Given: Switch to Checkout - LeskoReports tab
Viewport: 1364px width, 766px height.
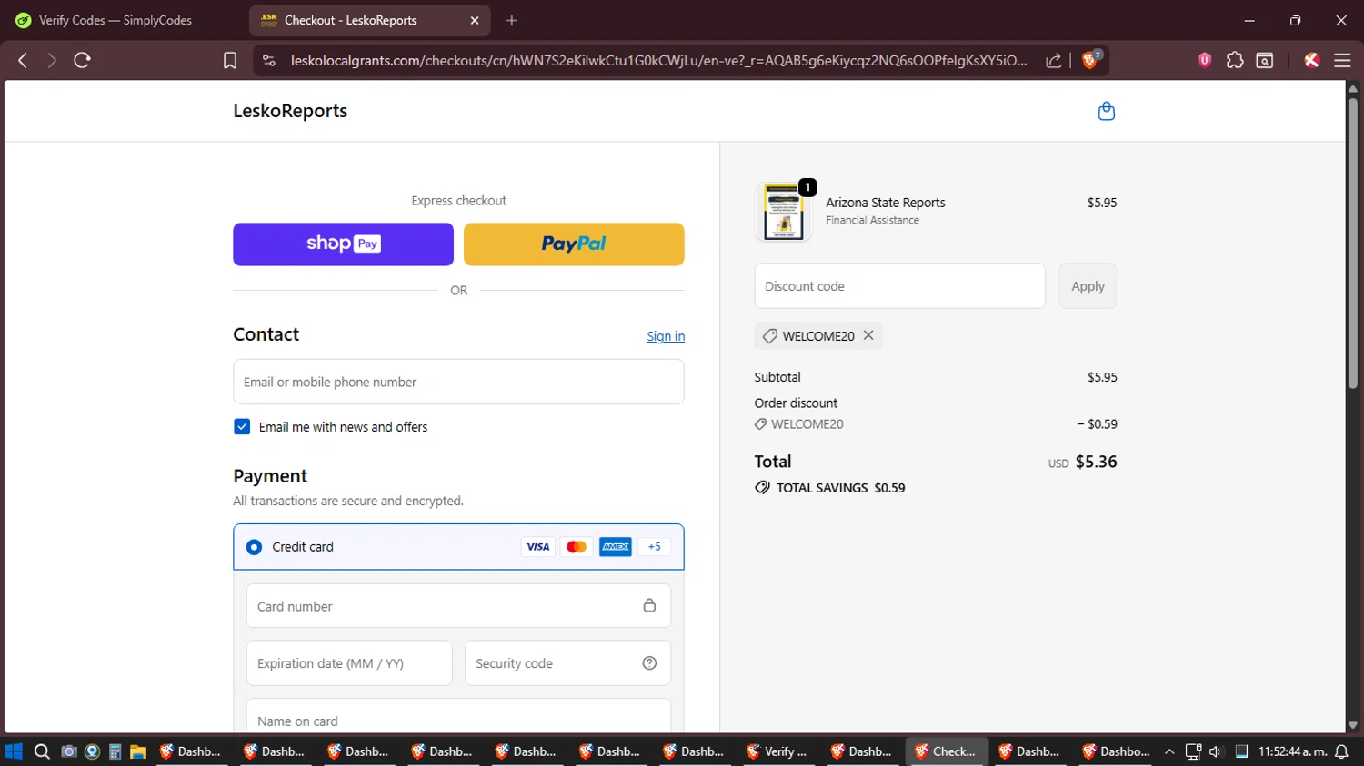Looking at the screenshot, I should pos(369,20).
